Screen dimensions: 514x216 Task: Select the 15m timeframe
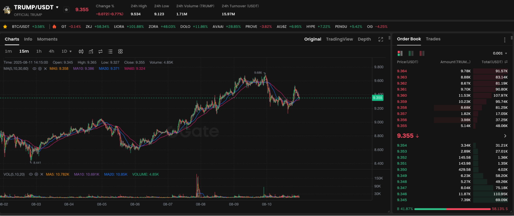24,51
